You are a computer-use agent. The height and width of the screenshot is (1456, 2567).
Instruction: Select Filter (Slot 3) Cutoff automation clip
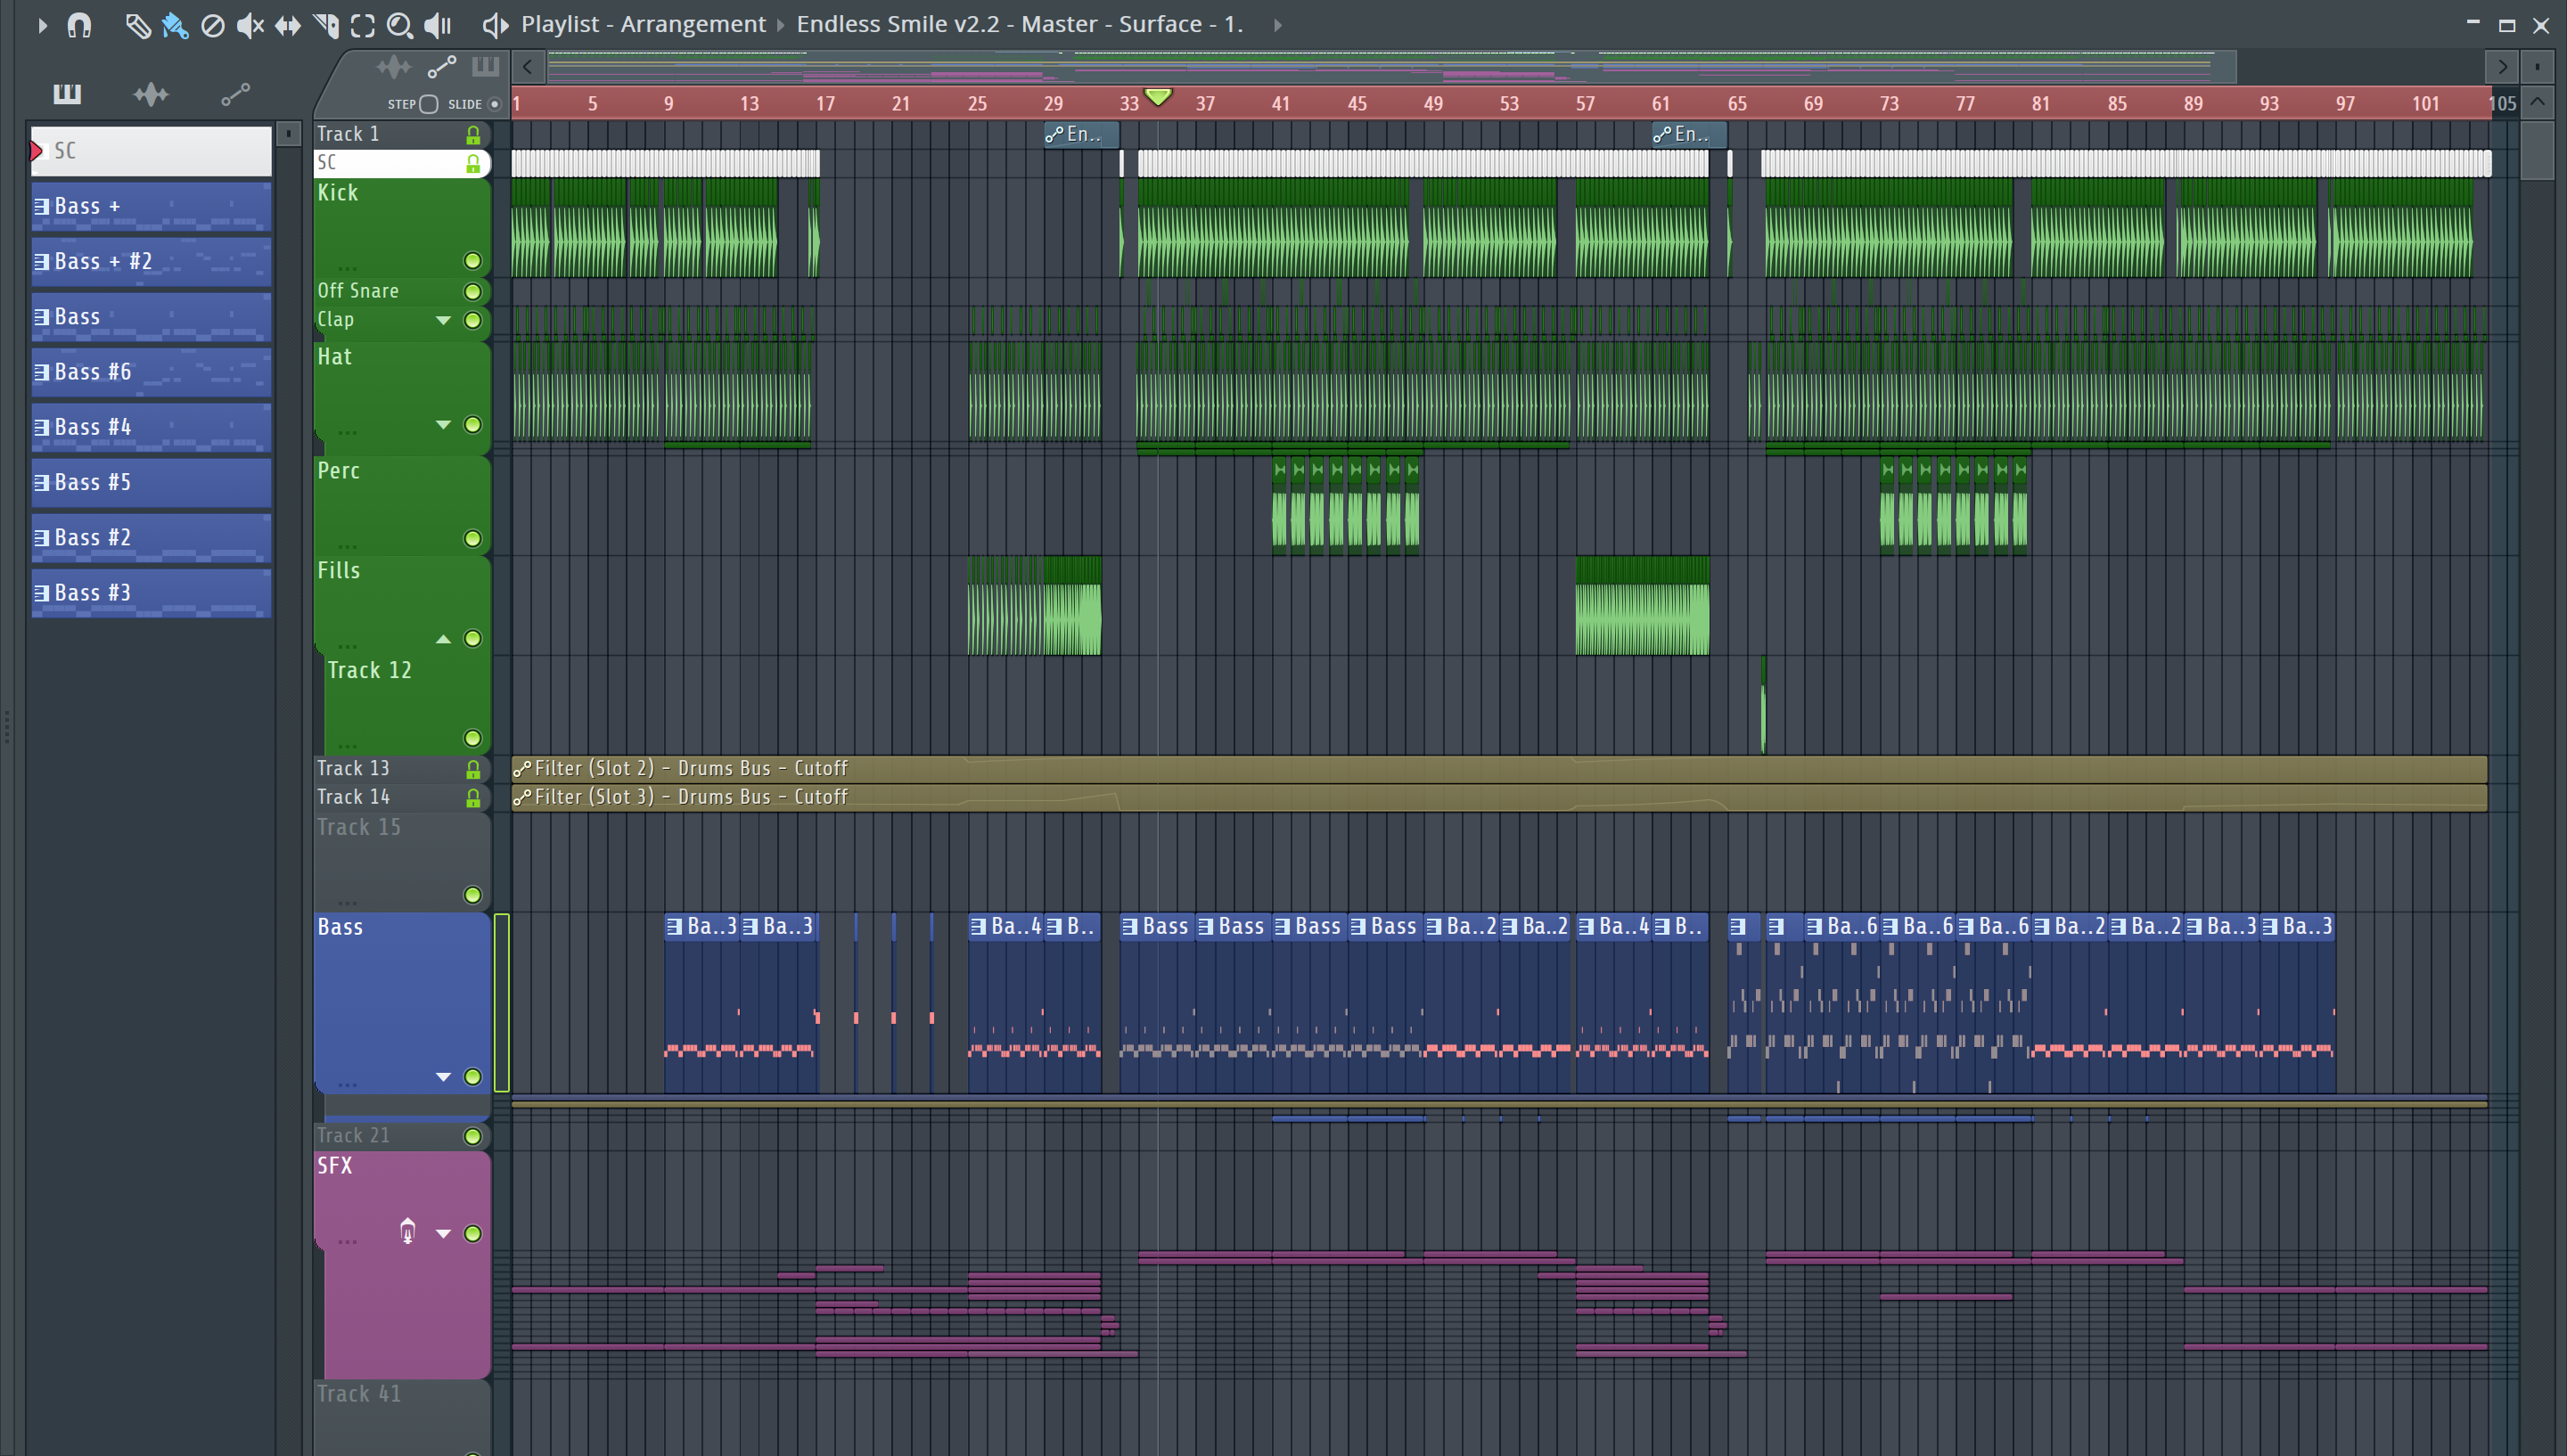[1499, 798]
